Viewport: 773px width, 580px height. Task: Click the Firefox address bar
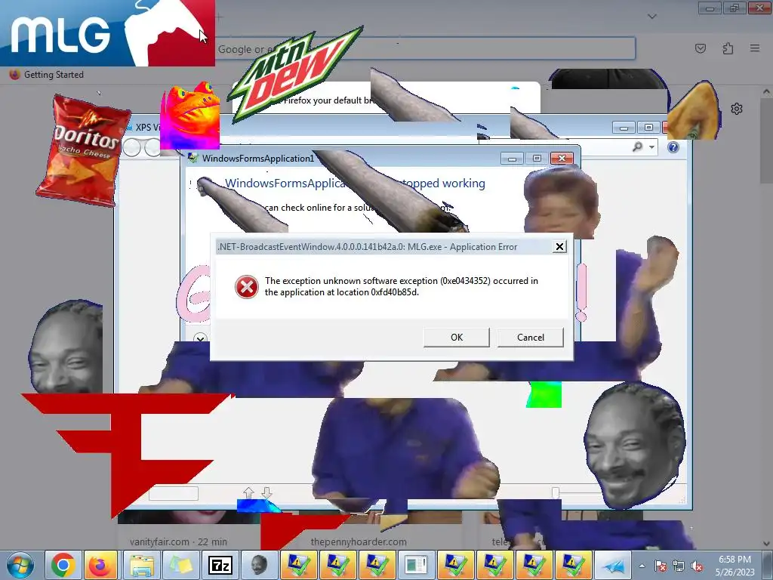click(425, 49)
